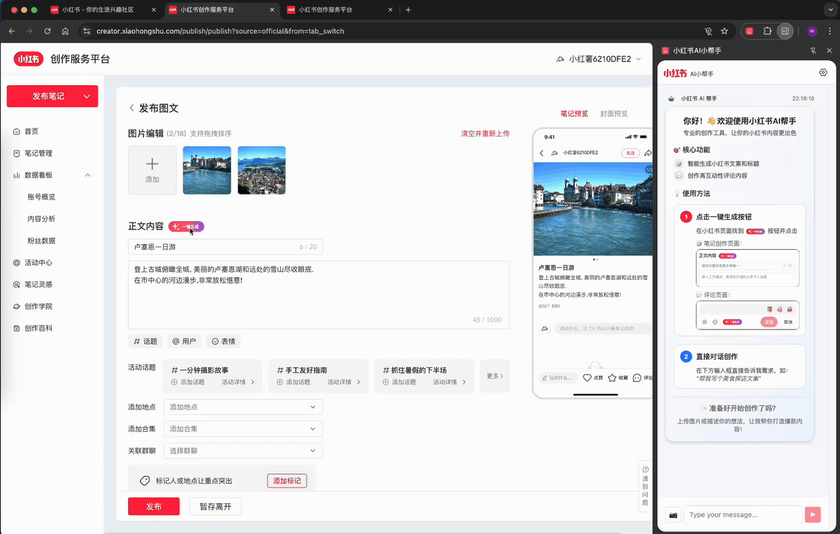840x534 pixels.
Task: Click the # 话题 button
Action: coord(146,342)
